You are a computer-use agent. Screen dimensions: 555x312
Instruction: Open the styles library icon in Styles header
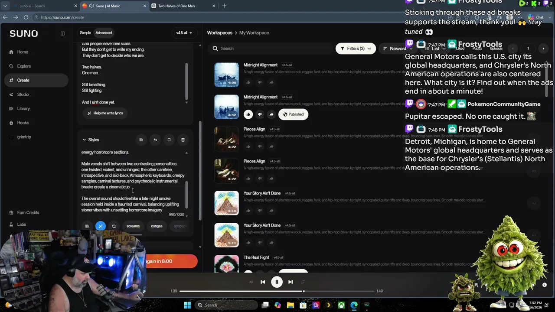[x=141, y=140]
